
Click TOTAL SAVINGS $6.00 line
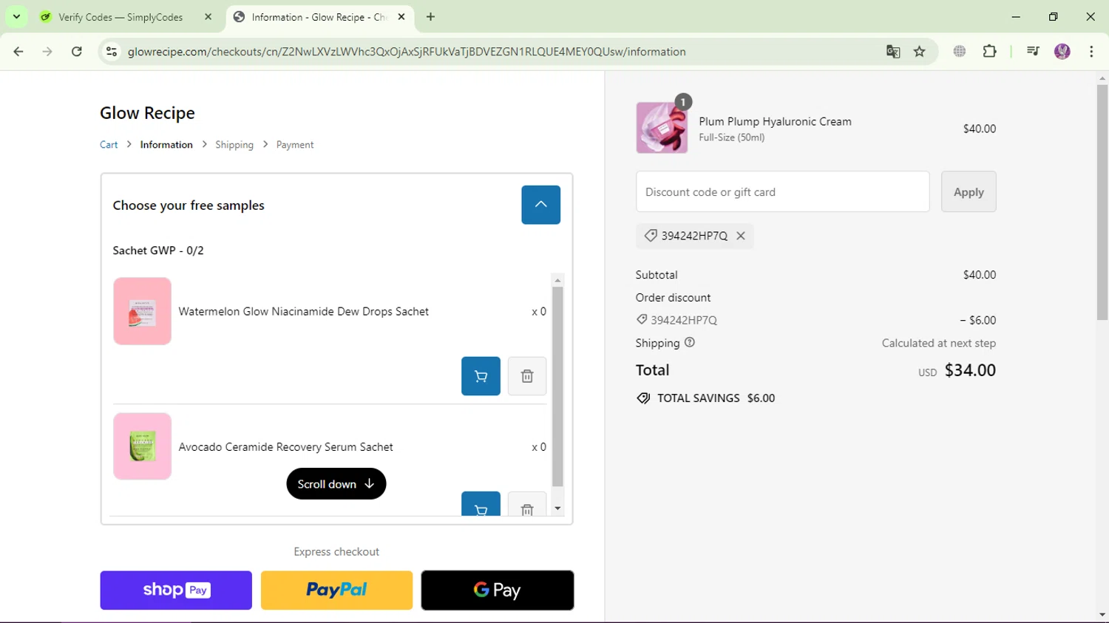tap(706, 398)
